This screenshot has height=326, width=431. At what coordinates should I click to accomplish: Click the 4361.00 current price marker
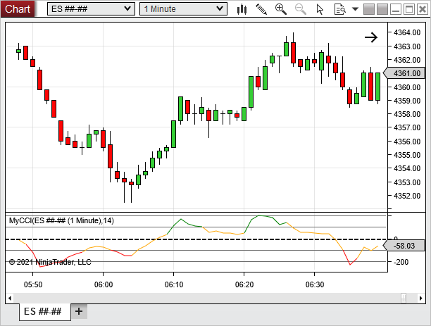click(x=407, y=73)
